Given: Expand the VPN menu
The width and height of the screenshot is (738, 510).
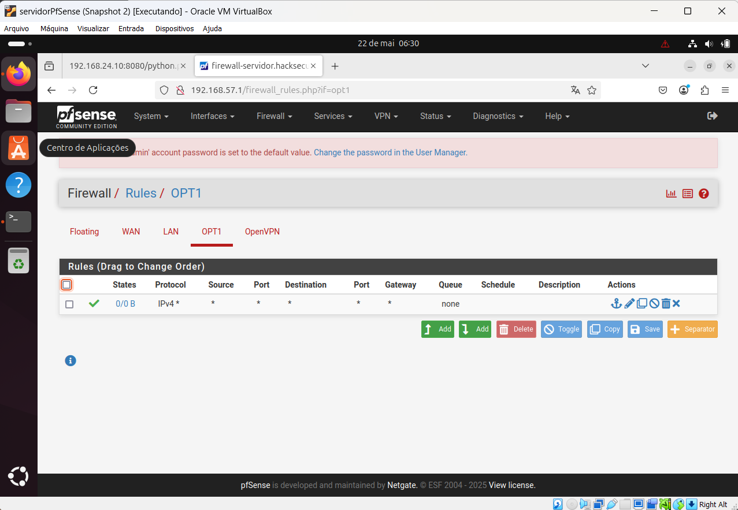Looking at the screenshot, I should point(386,116).
